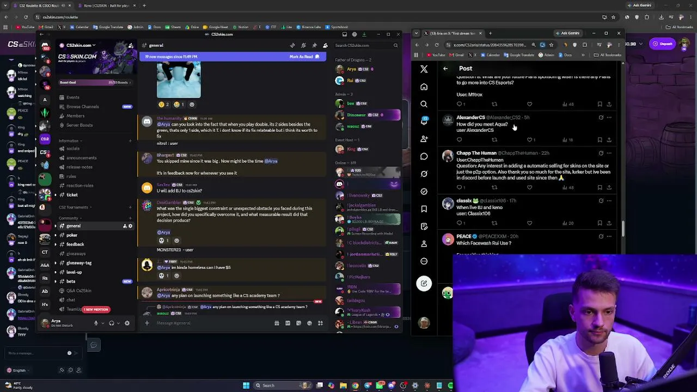The height and width of the screenshot is (392, 697).
Task: Go back from the Post view
Action: [445, 69]
